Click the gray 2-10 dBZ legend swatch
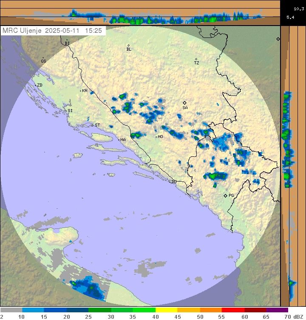The image size is (306, 320). 11,310
